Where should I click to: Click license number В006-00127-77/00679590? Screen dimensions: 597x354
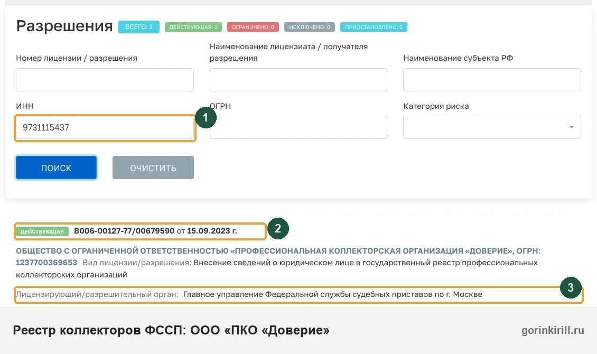(124, 231)
